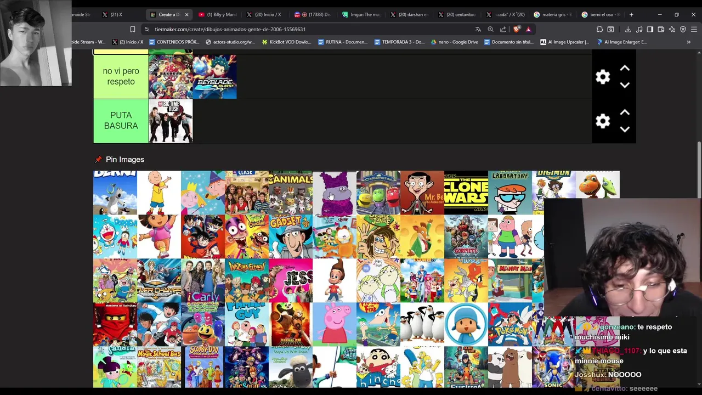This screenshot has width=702, height=395.
Task: Click the 'PUTA BASURA' tier label
Action: 121,121
